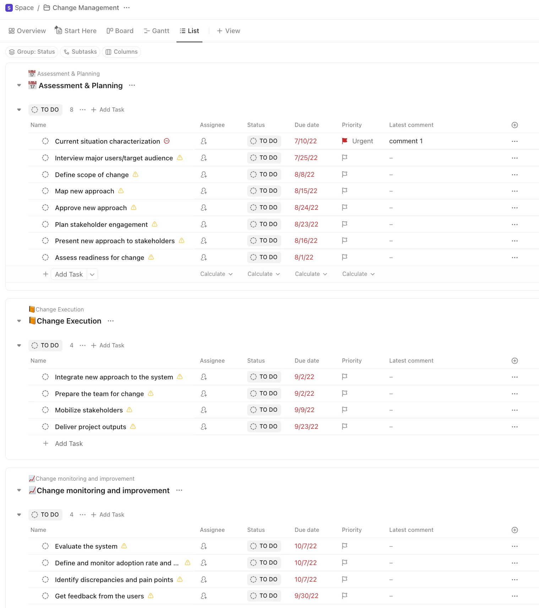
Task: Toggle status circle for Interview major users/target audience
Action: pyautogui.click(x=45, y=158)
